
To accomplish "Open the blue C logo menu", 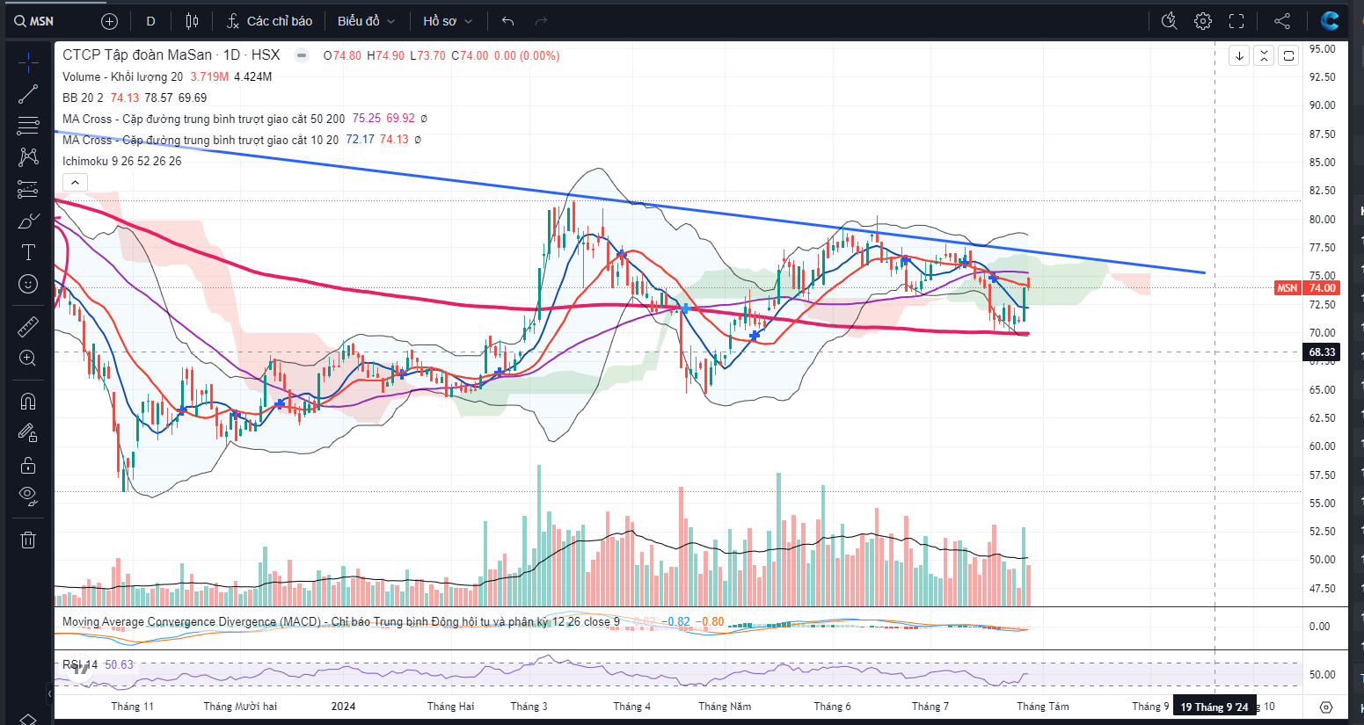I will [1330, 21].
